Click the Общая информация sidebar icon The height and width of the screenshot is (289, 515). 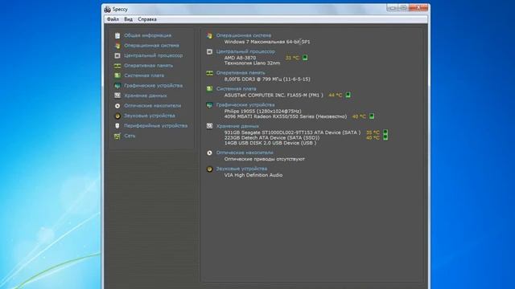click(x=117, y=35)
